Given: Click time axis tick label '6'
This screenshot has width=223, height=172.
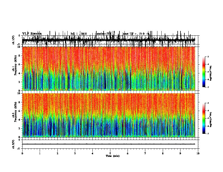Looking at the screenshot, I should coord(128,153).
